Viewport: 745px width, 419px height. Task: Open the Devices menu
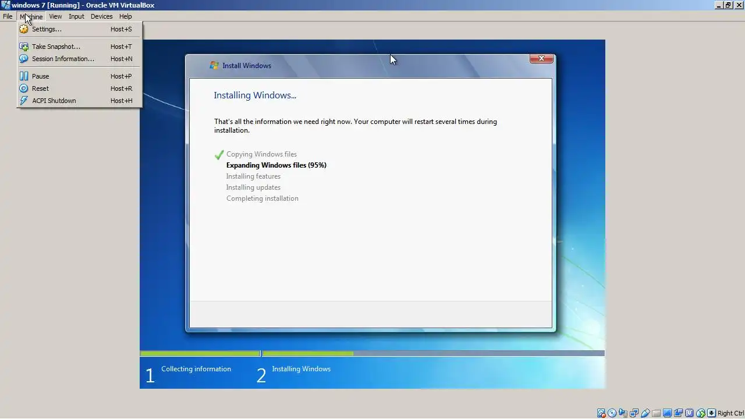101,16
